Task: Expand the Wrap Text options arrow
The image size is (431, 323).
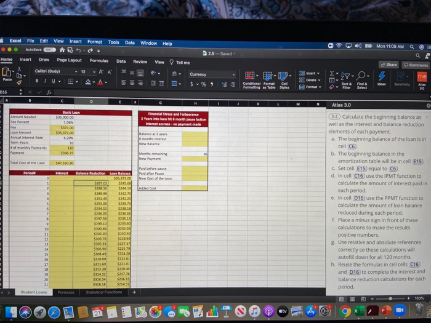Action: click(180, 74)
